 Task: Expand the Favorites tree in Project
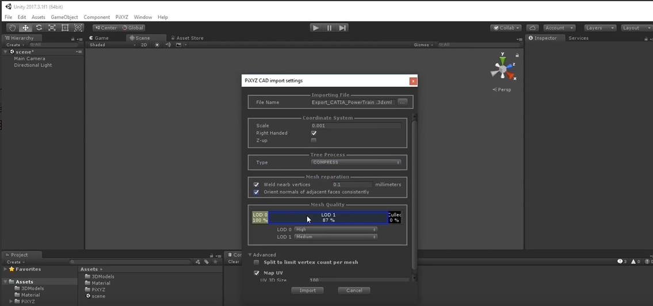coord(5,269)
